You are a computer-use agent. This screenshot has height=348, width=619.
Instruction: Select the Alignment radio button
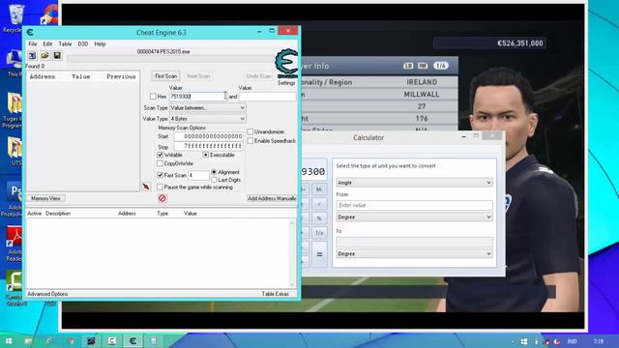tap(215, 172)
